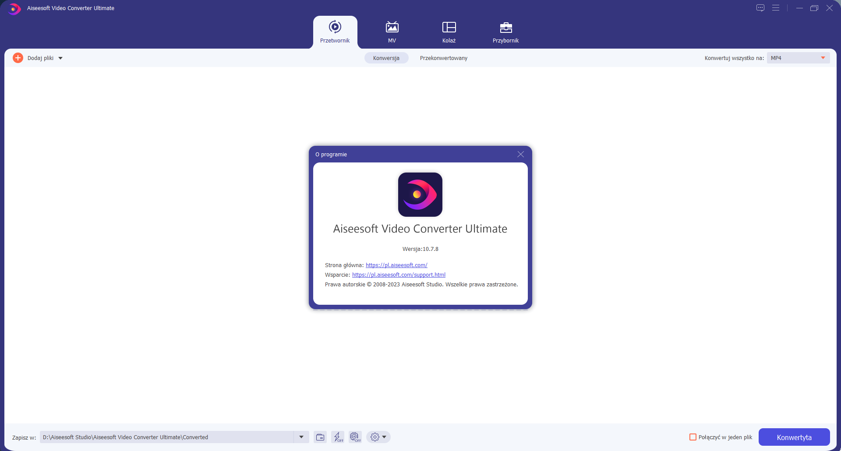This screenshot has height=451, width=841.
Task: Open the Przybornik toolbox tab
Action: pyautogui.click(x=505, y=32)
